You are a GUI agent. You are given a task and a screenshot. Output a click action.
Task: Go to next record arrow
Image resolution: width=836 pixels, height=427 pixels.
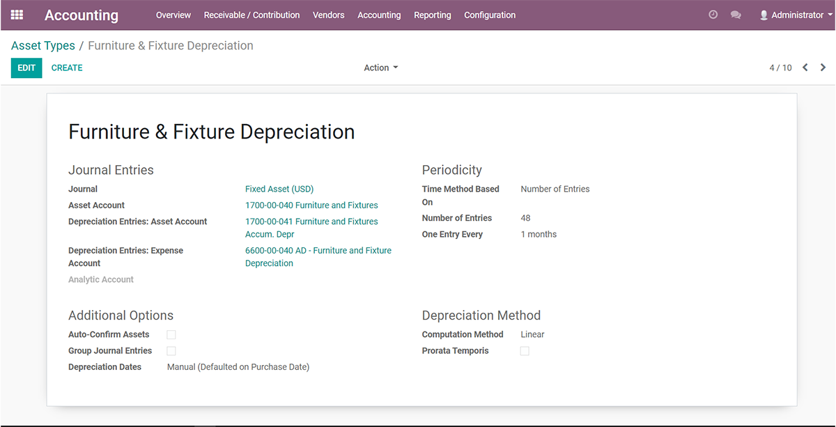pyautogui.click(x=823, y=68)
